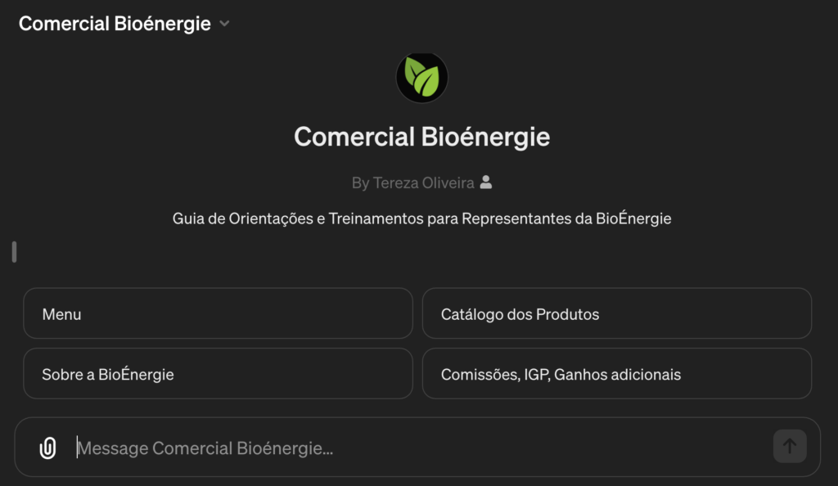Screen dimensions: 838x486
Task: Select the Menu suggestion
Action: pos(218,313)
